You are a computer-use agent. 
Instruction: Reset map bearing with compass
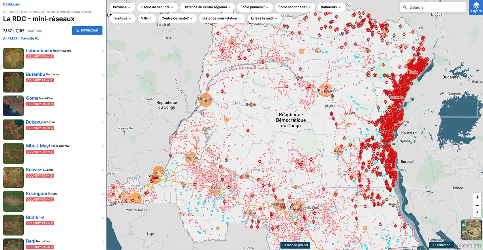pyautogui.click(x=477, y=213)
